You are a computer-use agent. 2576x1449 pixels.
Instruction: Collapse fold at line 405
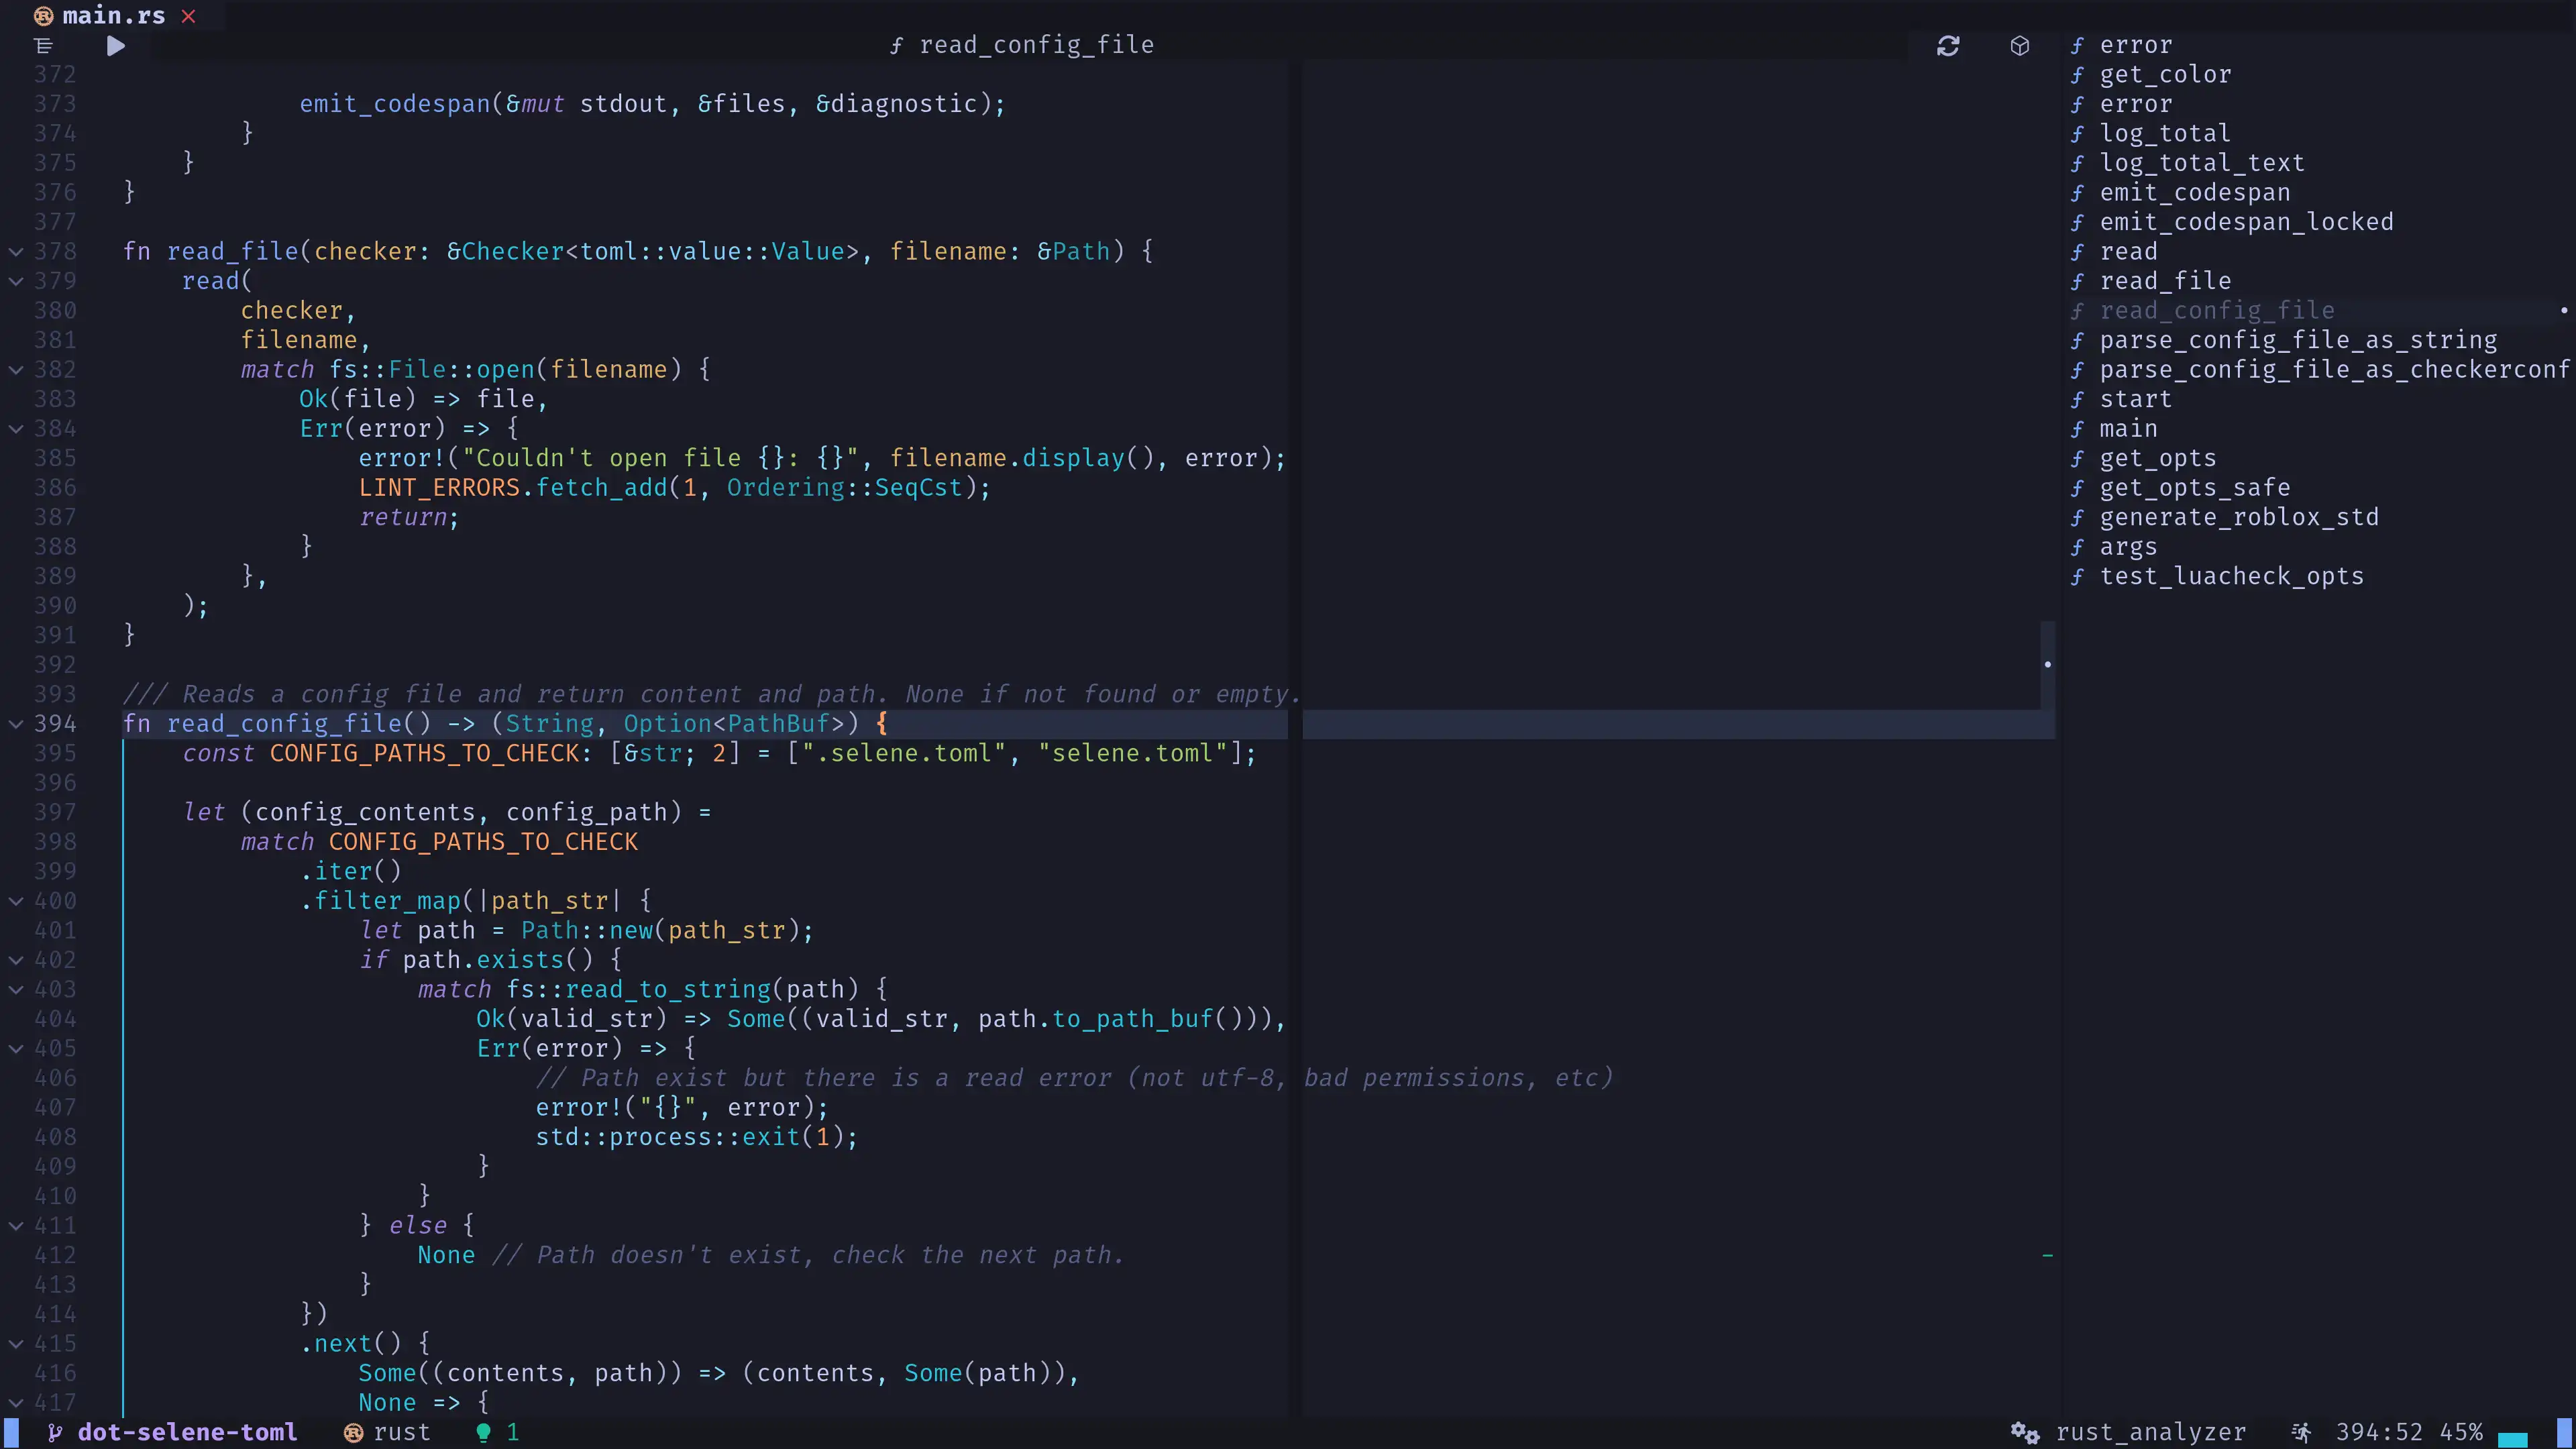(16, 1048)
